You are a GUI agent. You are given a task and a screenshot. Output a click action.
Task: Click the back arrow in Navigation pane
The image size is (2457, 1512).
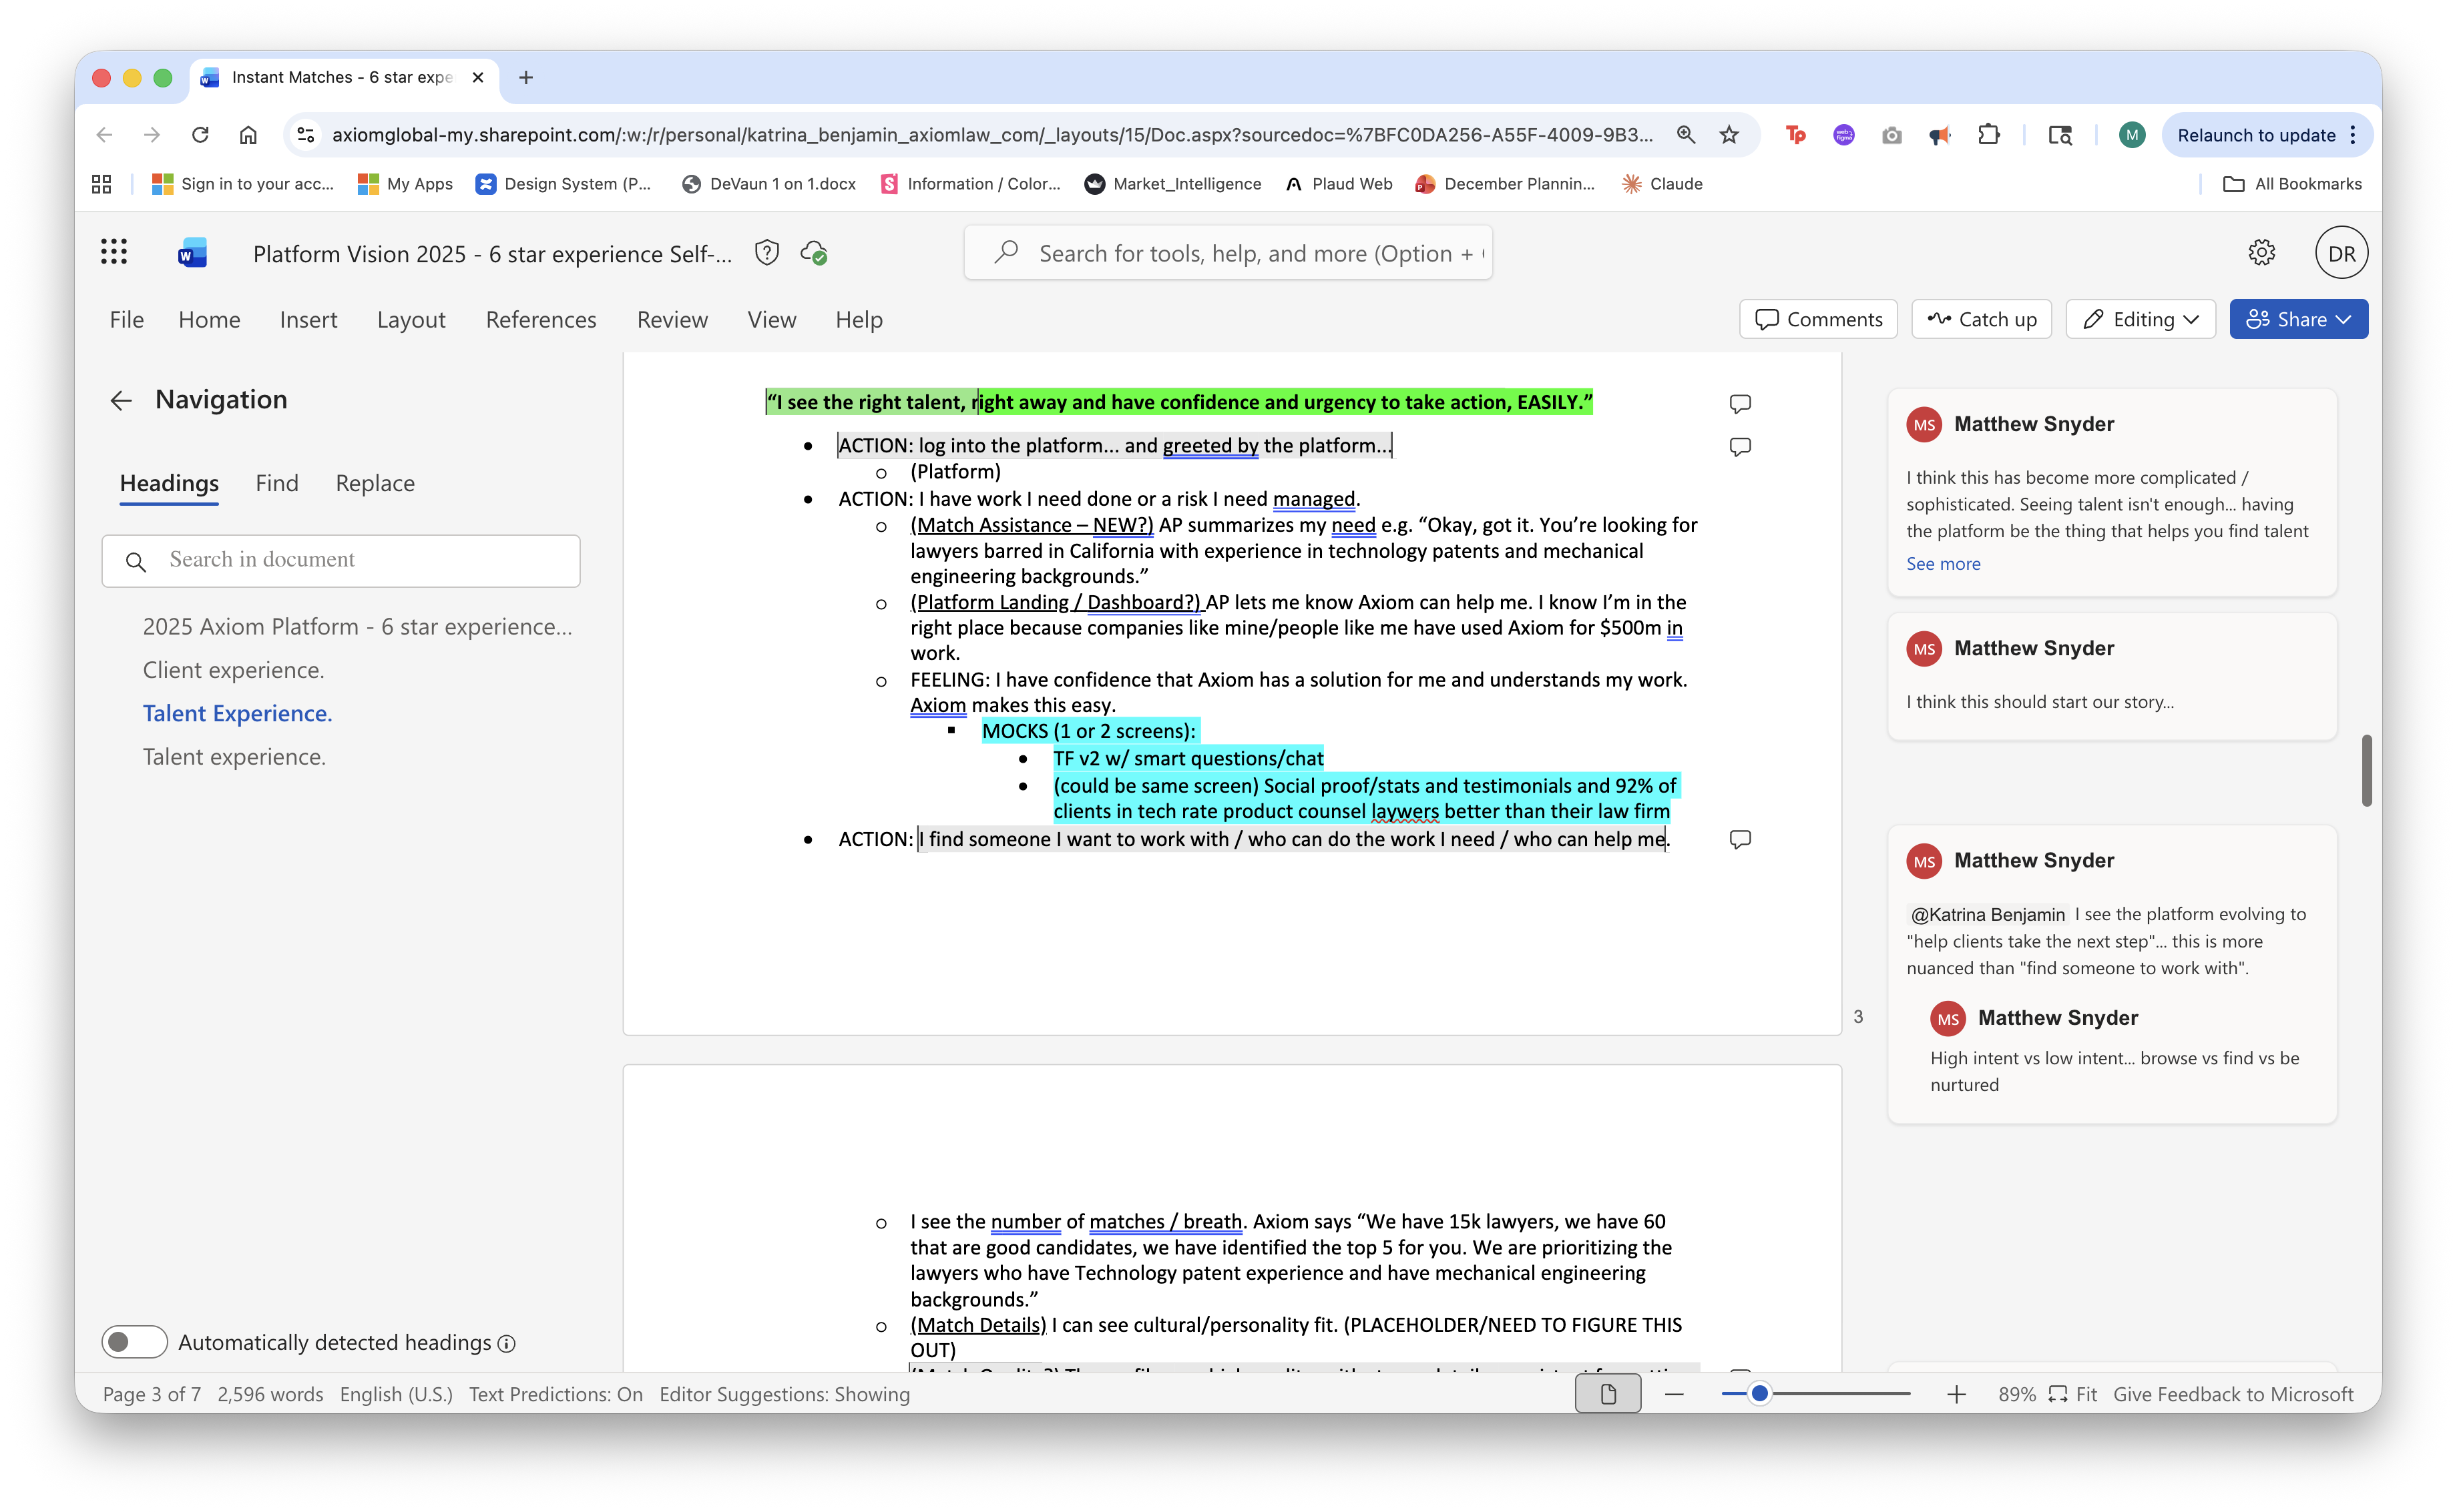point(121,401)
